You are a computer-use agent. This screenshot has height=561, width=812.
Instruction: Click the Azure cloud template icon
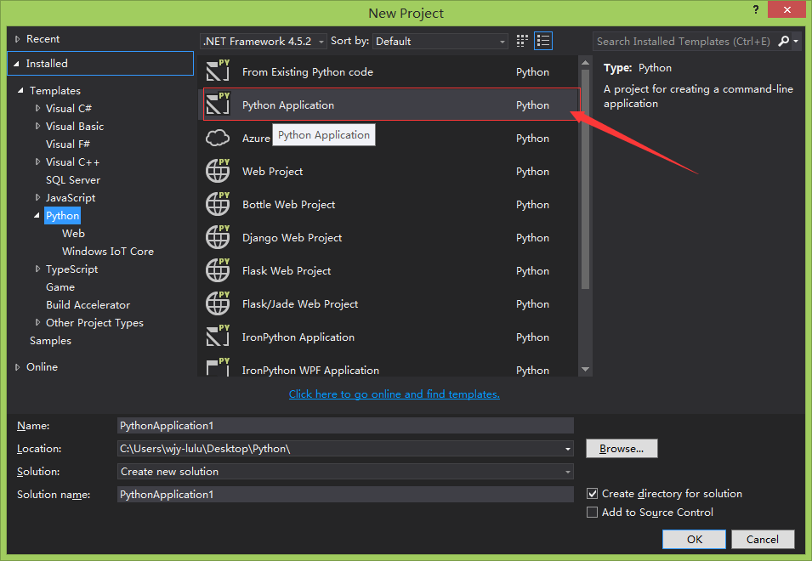pos(218,138)
